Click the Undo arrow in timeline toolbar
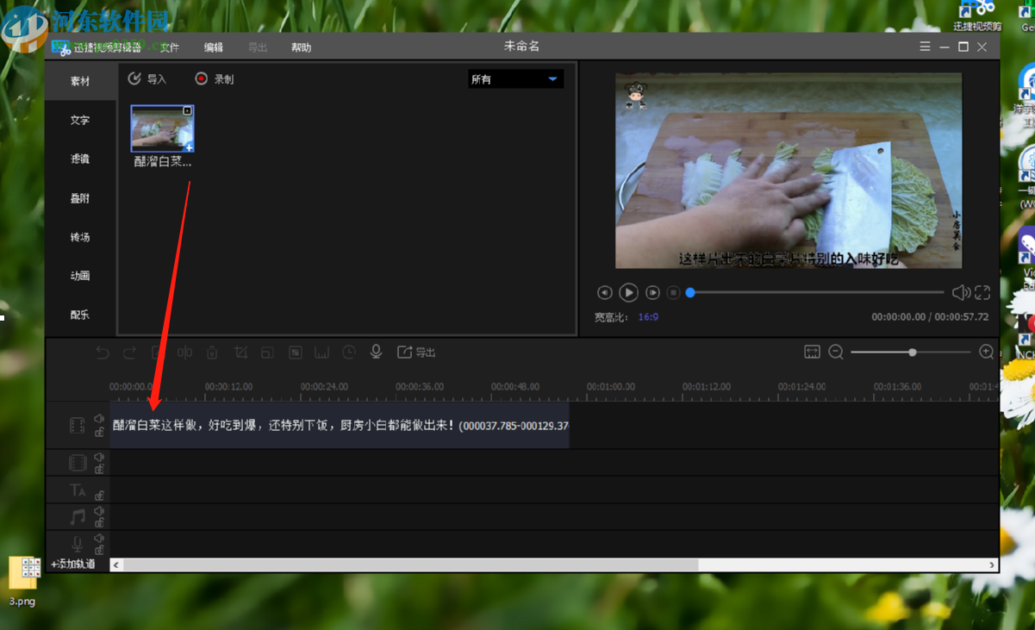The width and height of the screenshot is (1035, 630). tap(103, 352)
